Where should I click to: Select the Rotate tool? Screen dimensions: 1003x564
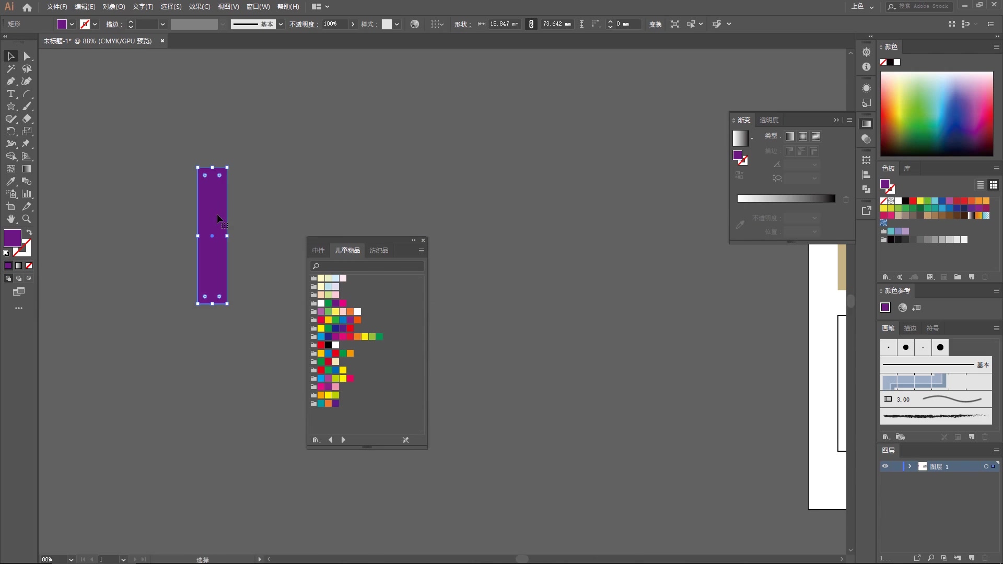[x=10, y=132]
